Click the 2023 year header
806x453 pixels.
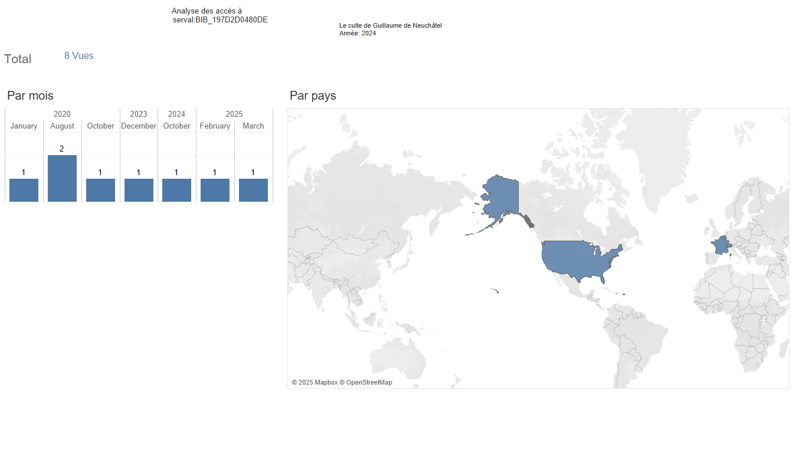[x=139, y=114]
